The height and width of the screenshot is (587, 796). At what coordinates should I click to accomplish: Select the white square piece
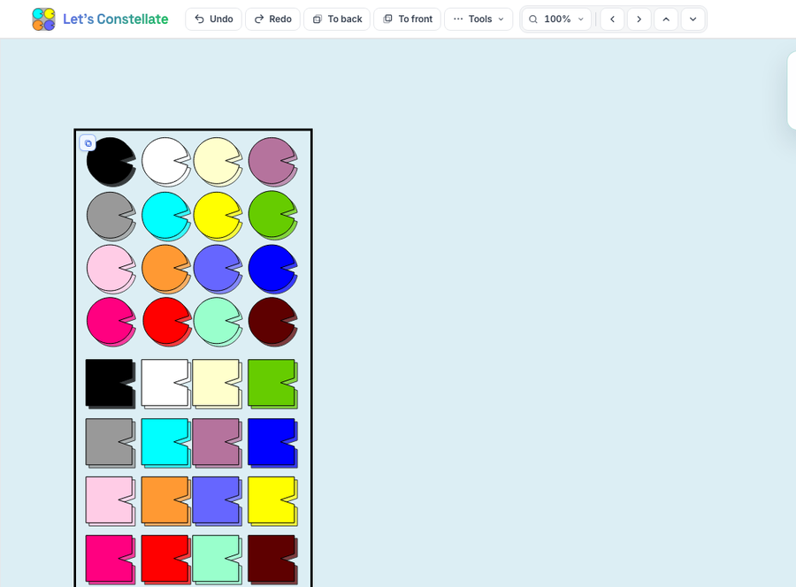pos(166,384)
